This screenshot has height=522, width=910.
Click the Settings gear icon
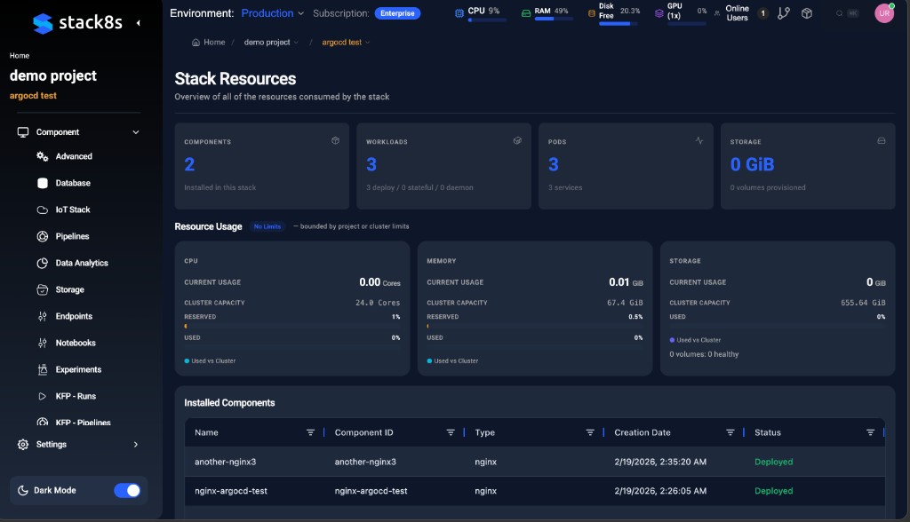coord(22,444)
